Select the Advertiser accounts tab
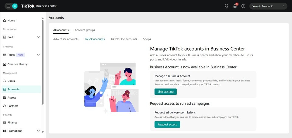Image resolution: width=292 pixels, height=138 pixels. pyautogui.click(x=66, y=39)
